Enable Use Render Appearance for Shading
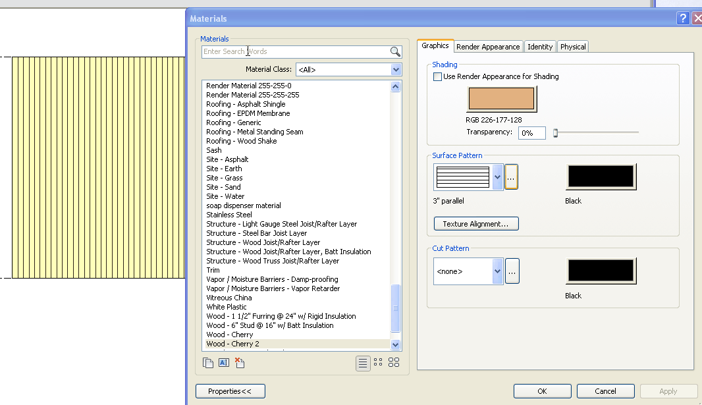Viewport: 702px width, 405px height. [x=438, y=77]
